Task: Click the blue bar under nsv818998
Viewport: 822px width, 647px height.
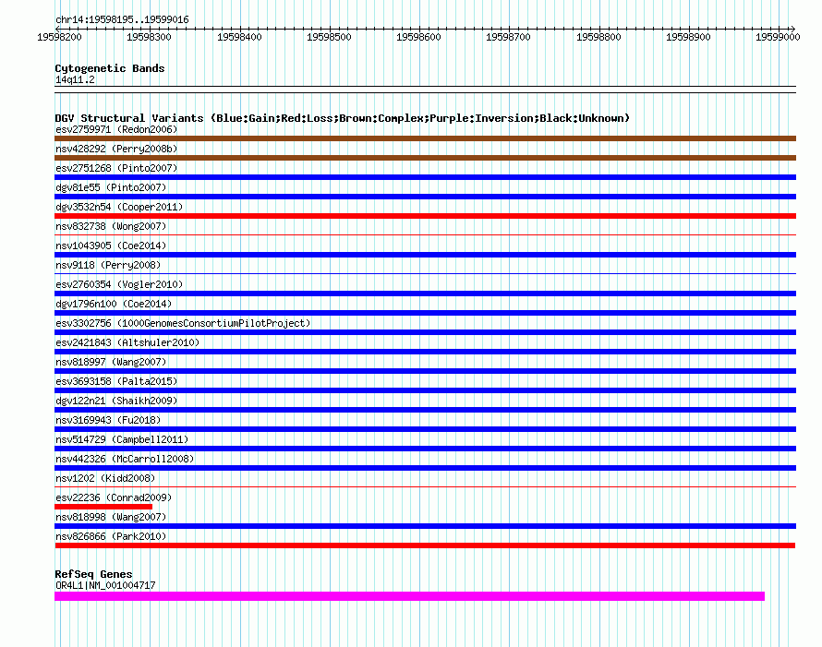Action: 425,526
